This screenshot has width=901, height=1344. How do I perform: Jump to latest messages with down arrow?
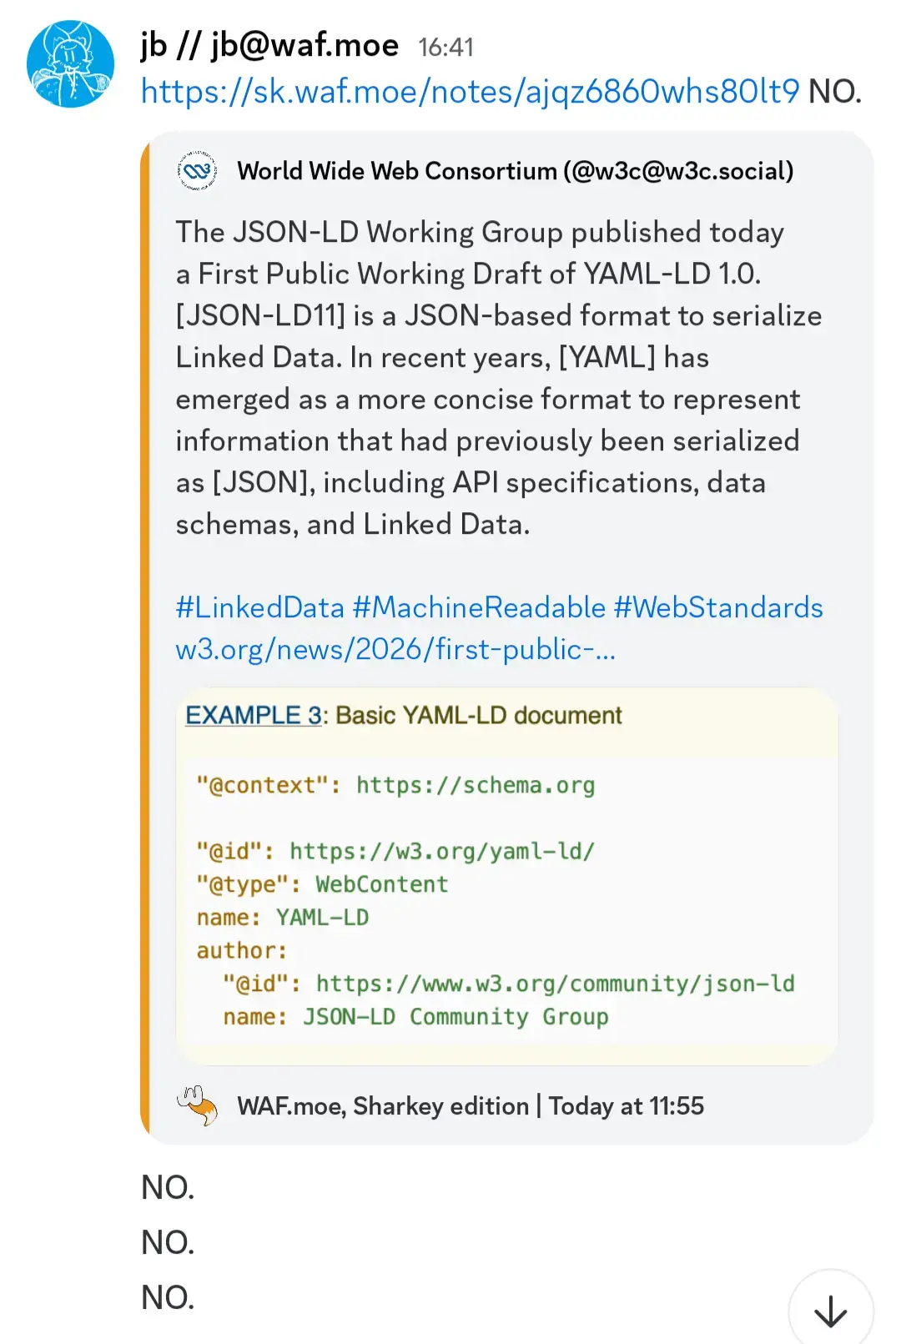point(830,1311)
